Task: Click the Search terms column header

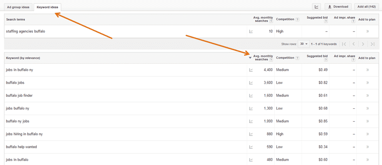Action: [15, 20]
